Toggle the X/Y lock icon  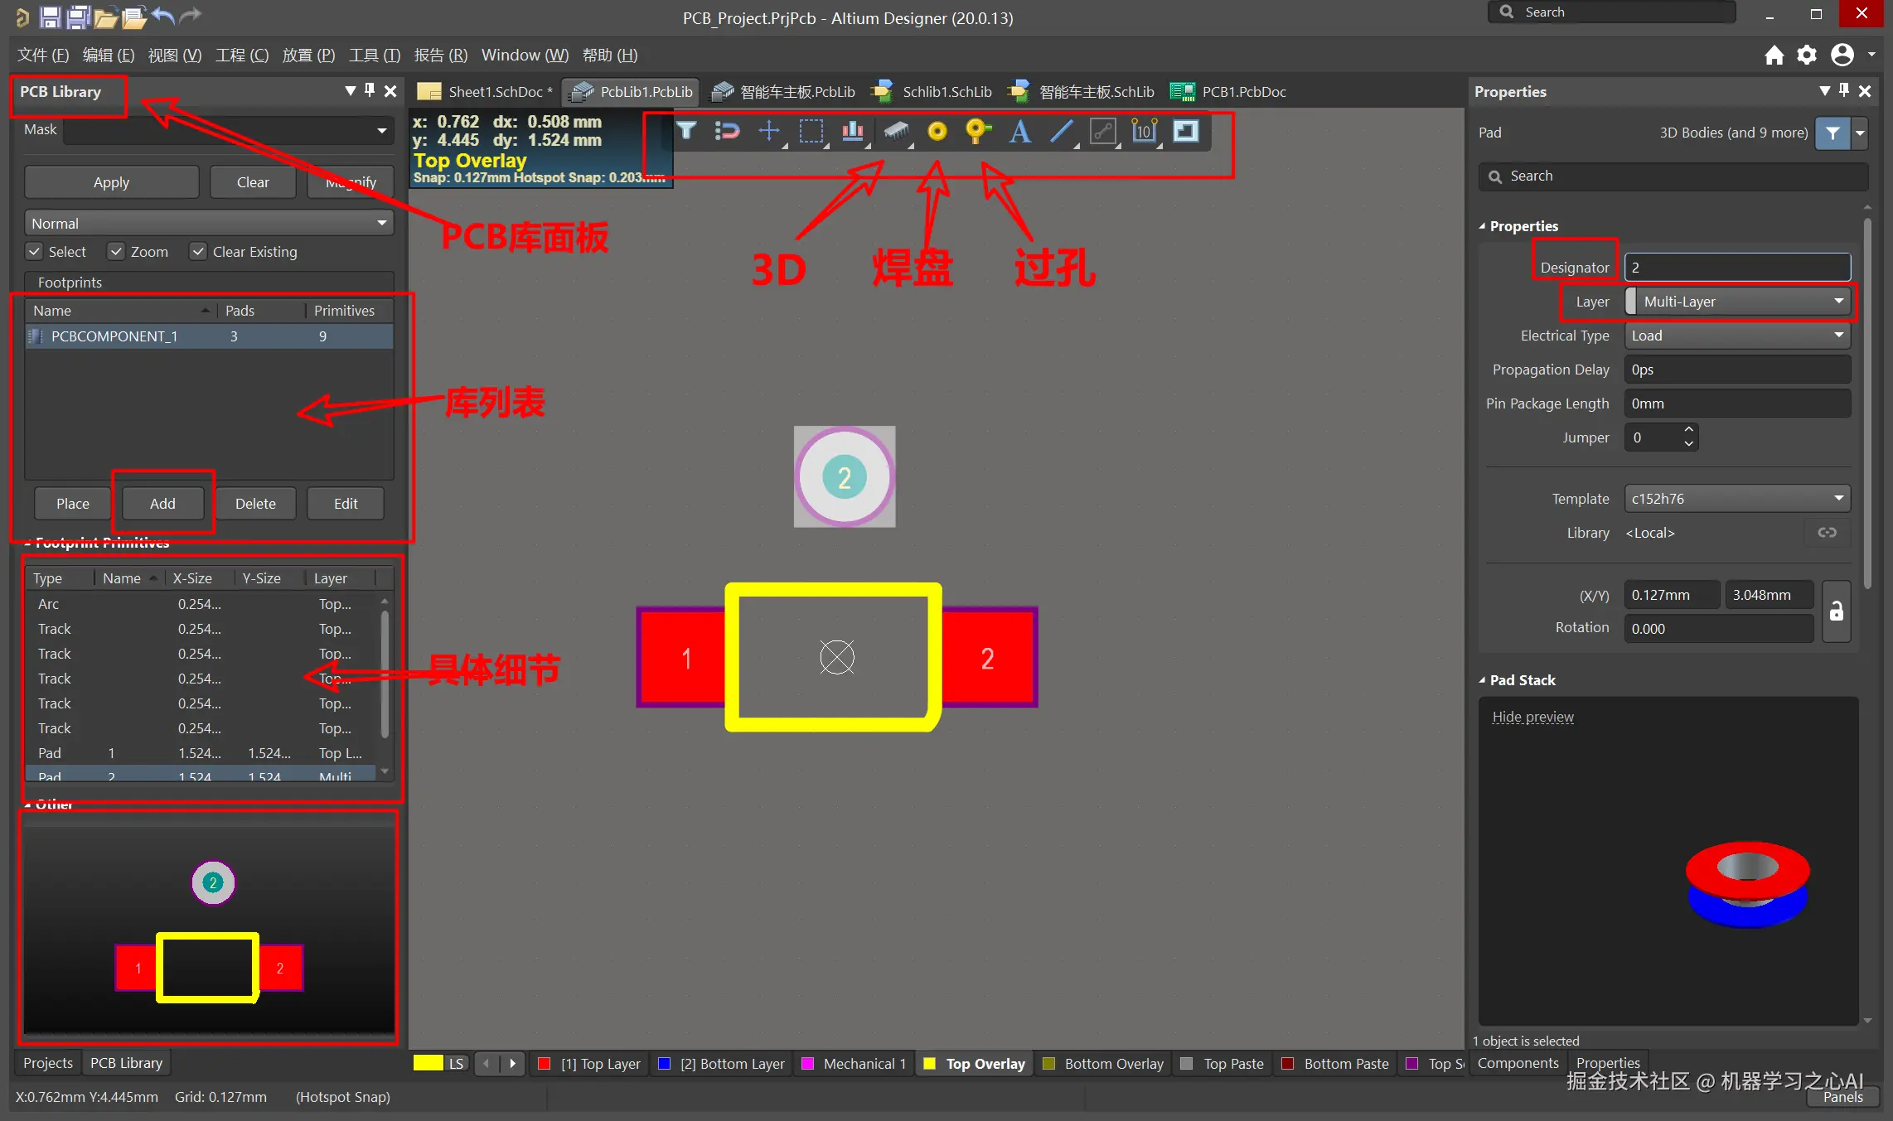coord(1837,611)
